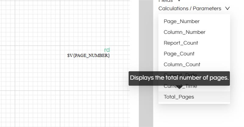Pick Report_Count in the dropdown list
Viewport: 244px width, 127px height.
(x=181, y=43)
